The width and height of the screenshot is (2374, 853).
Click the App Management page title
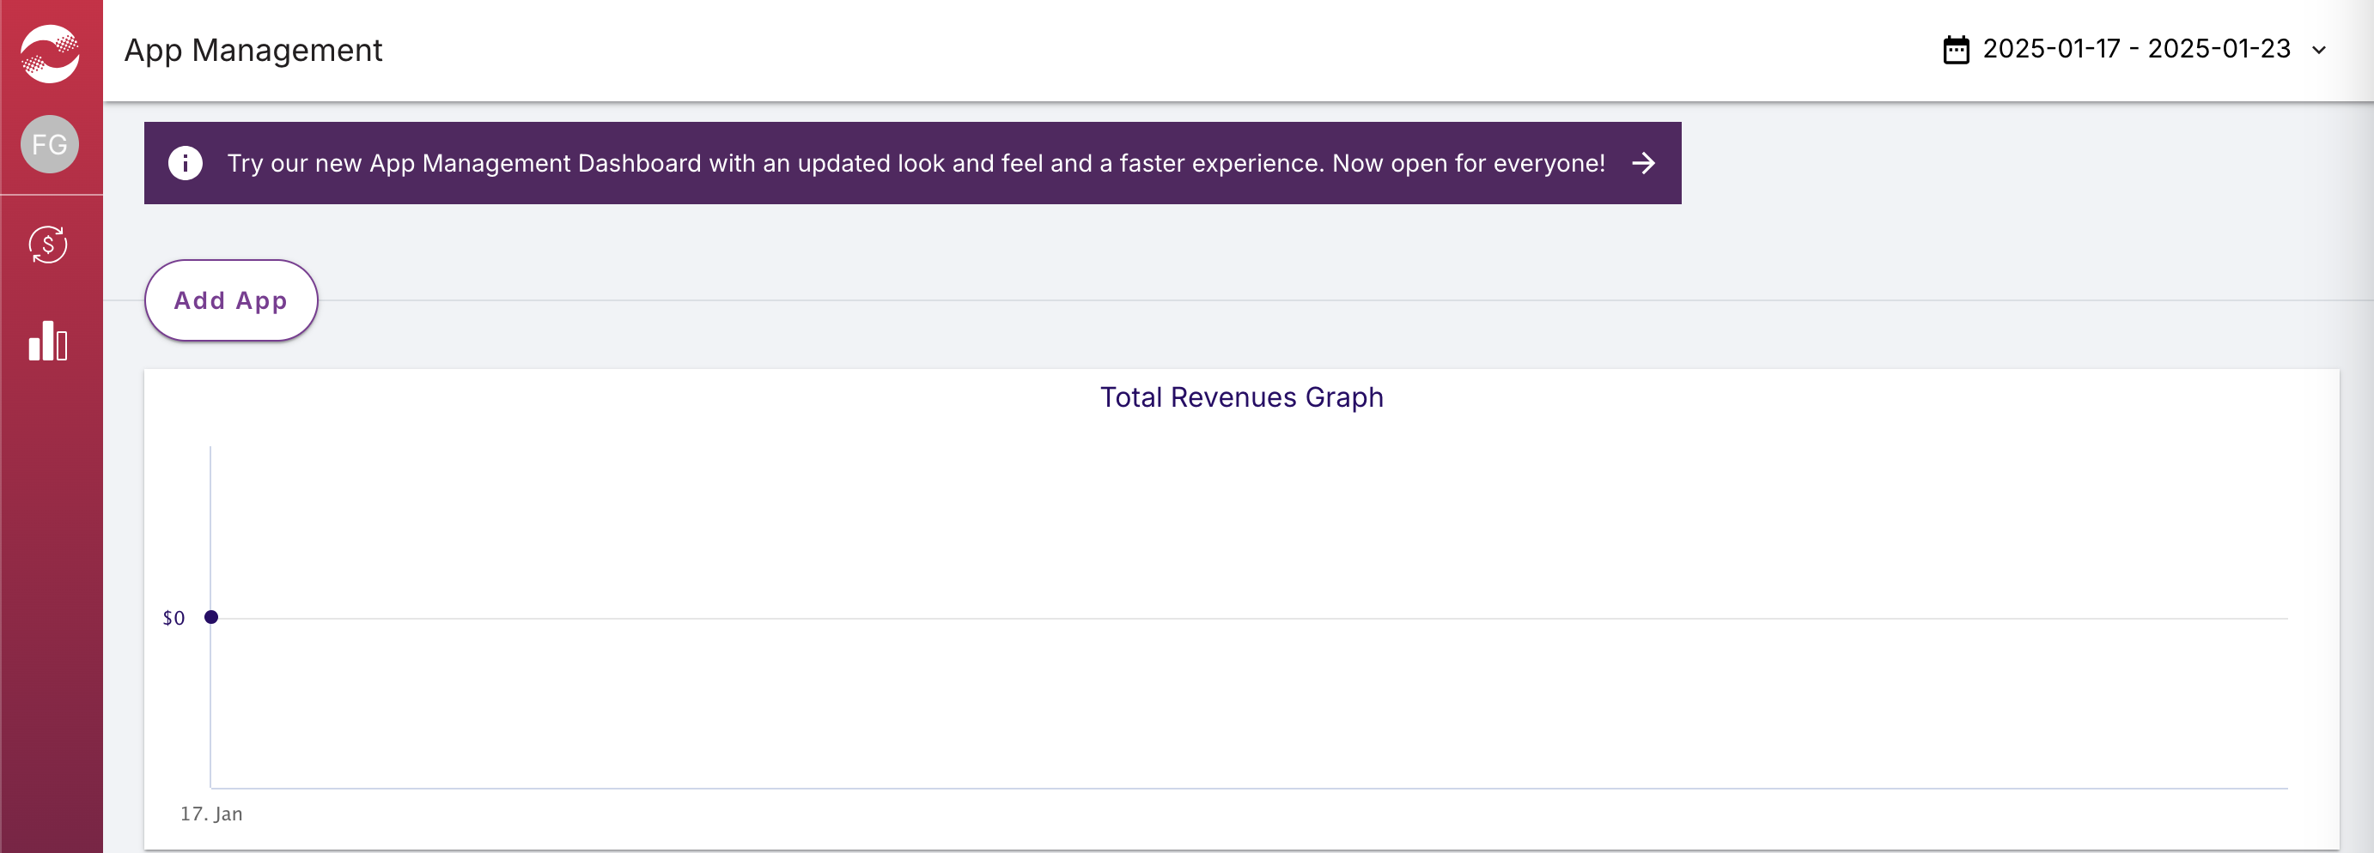click(253, 50)
